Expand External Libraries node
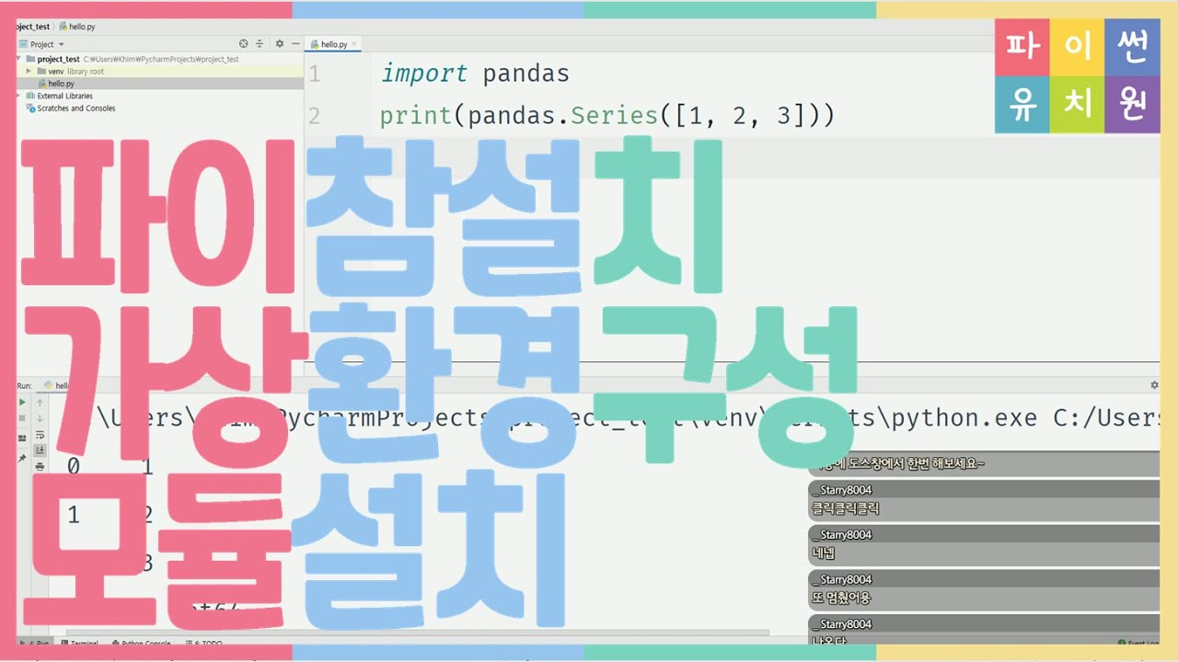This screenshot has height=662, width=1178. [20, 96]
